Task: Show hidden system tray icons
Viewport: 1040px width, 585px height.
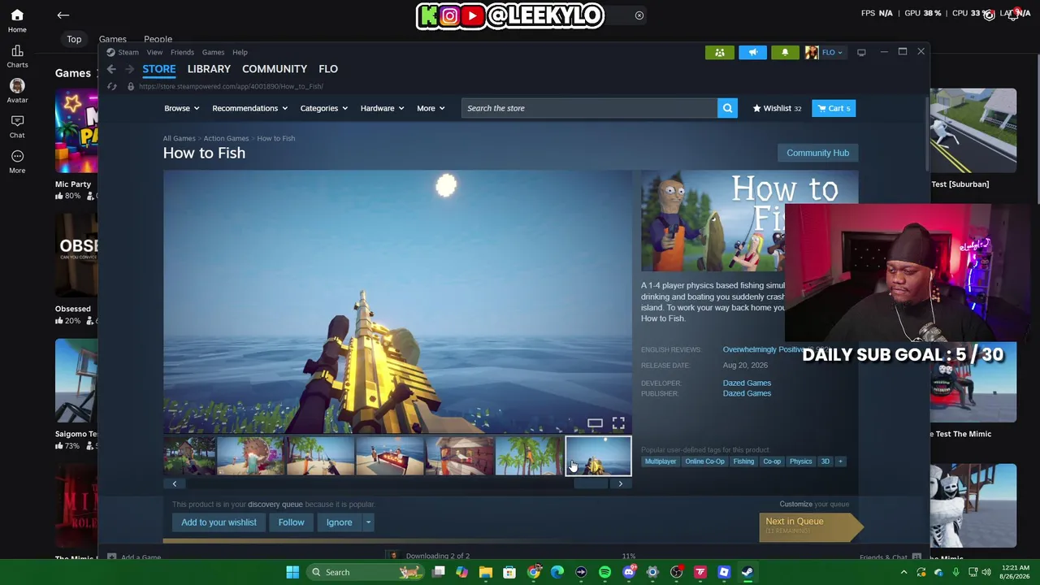Action: [903, 572]
